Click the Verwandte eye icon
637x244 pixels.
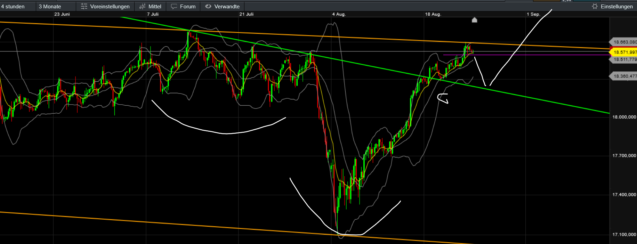[x=208, y=6]
